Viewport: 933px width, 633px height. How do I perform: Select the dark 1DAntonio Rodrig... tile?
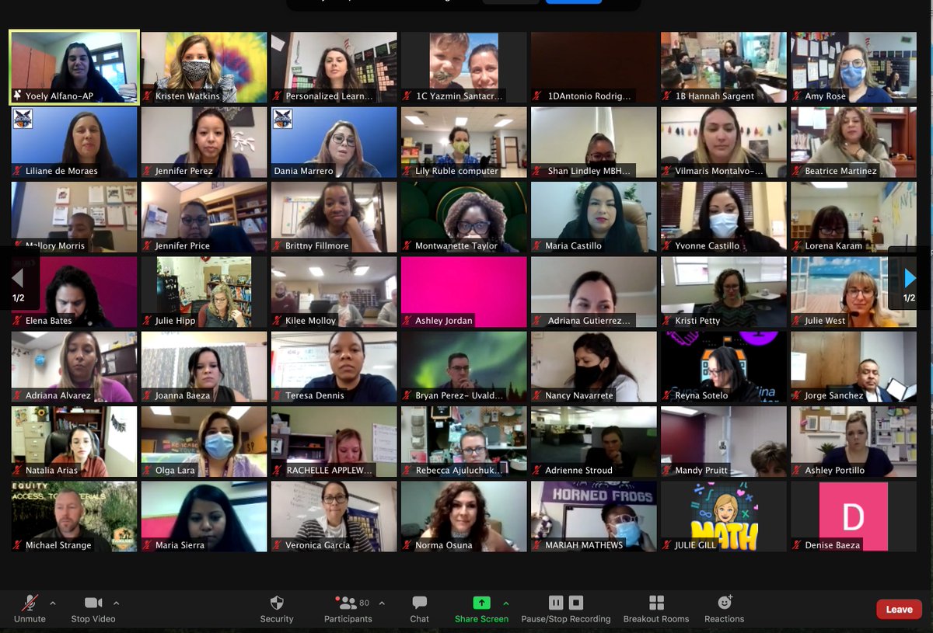pyautogui.click(x=593, y=67)
